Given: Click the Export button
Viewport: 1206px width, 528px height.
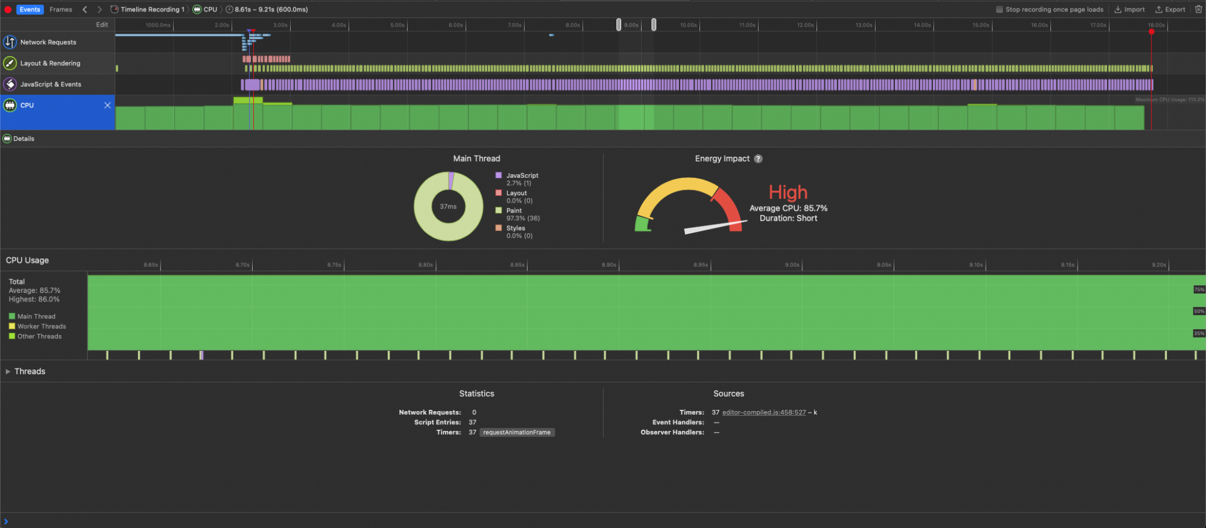Looking at the screenshot, I should click(x=1170, y=9).
